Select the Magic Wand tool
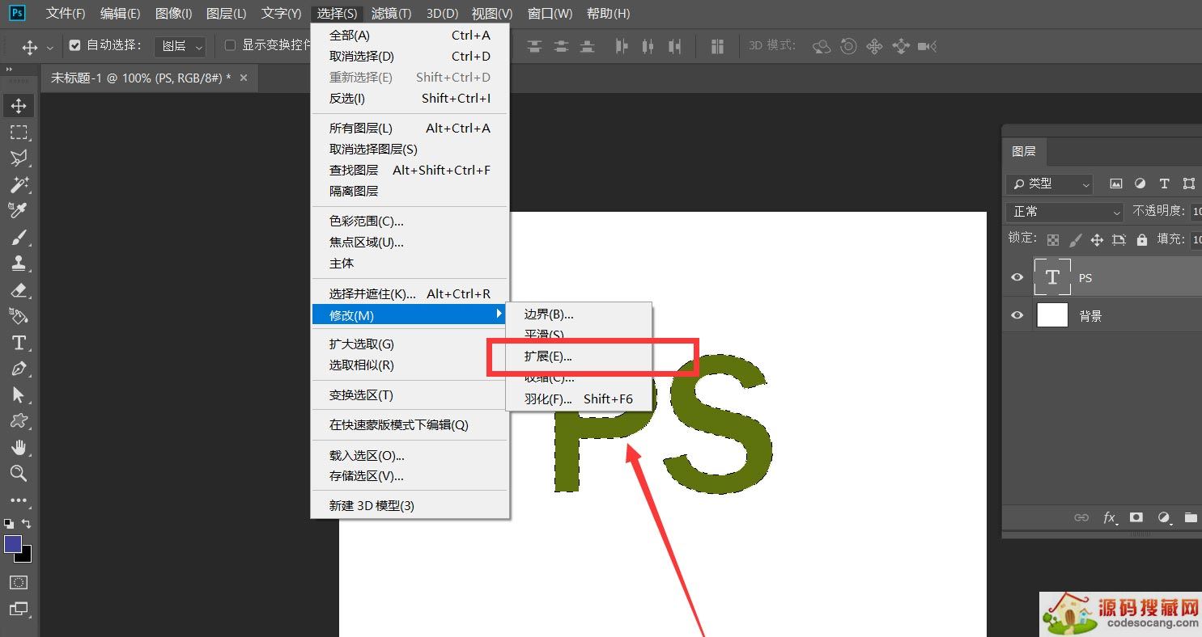The height and width of the screenshot is (637, 1202). point(19,184)
